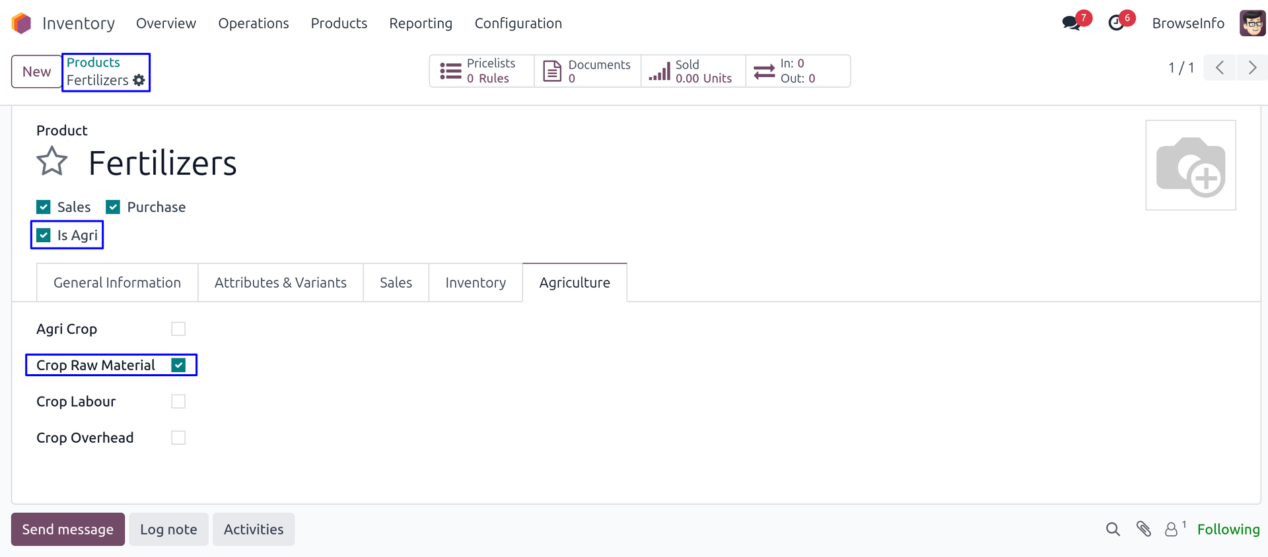
Task: Tick the Crop Labour checkbox
Action: click(178, 401)
